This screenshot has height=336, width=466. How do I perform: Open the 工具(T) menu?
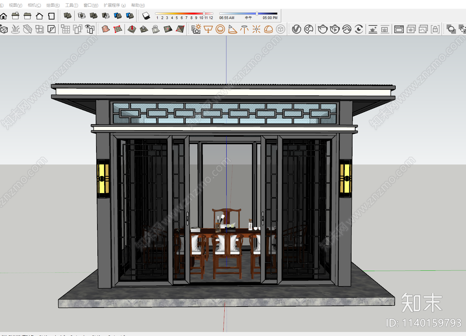[72, 5]
